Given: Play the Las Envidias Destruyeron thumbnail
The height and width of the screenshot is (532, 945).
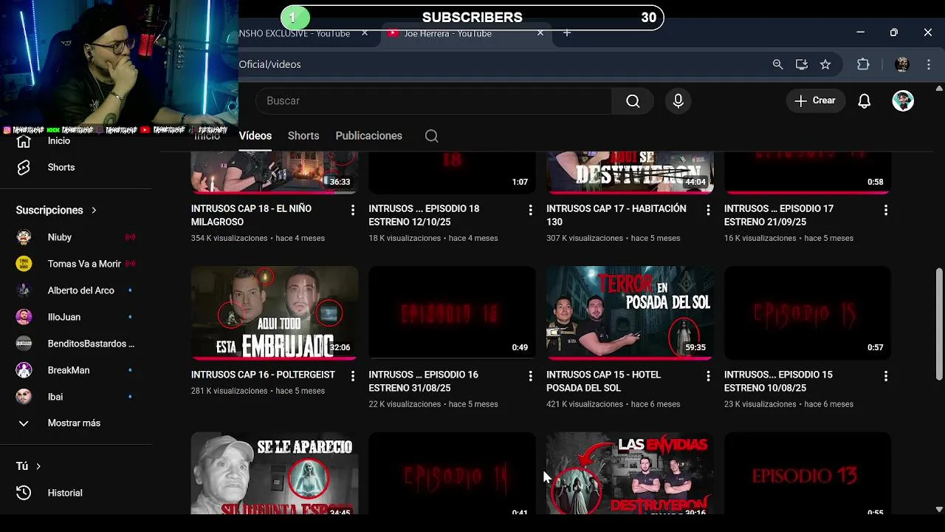Looking at the screenshot, I should click(630, 473).
